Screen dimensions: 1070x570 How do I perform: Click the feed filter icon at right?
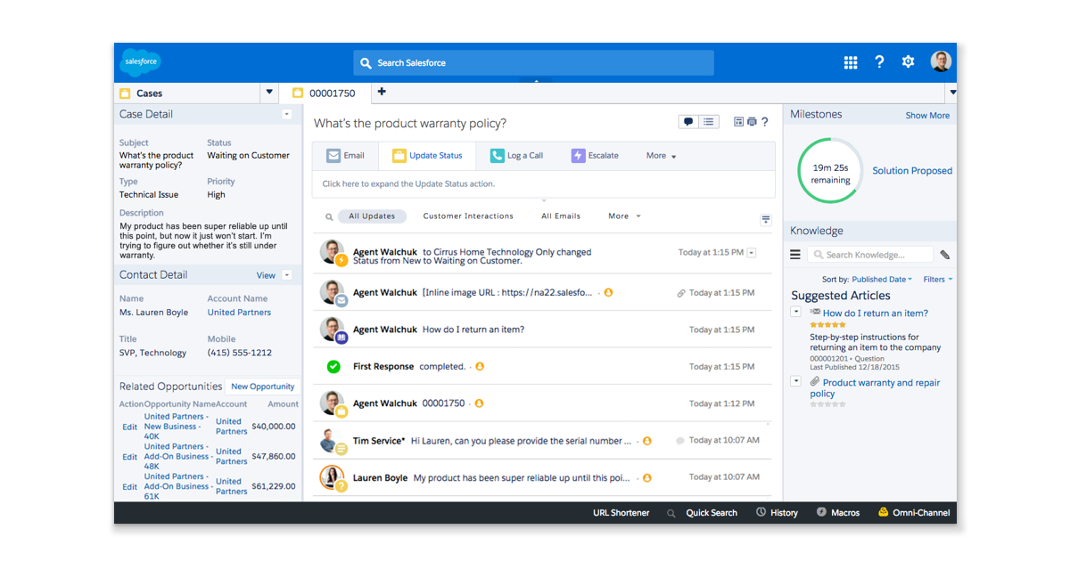click(765, 219)
